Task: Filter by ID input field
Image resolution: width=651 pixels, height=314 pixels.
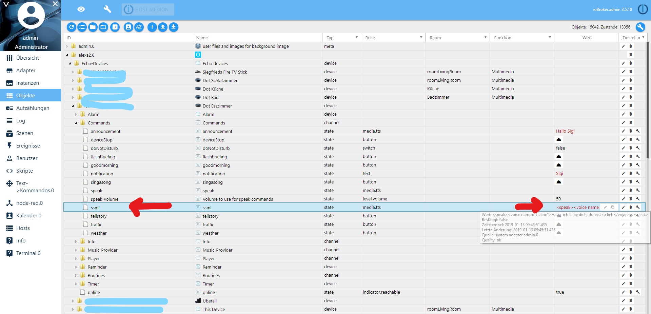Action: coord(129,38)
